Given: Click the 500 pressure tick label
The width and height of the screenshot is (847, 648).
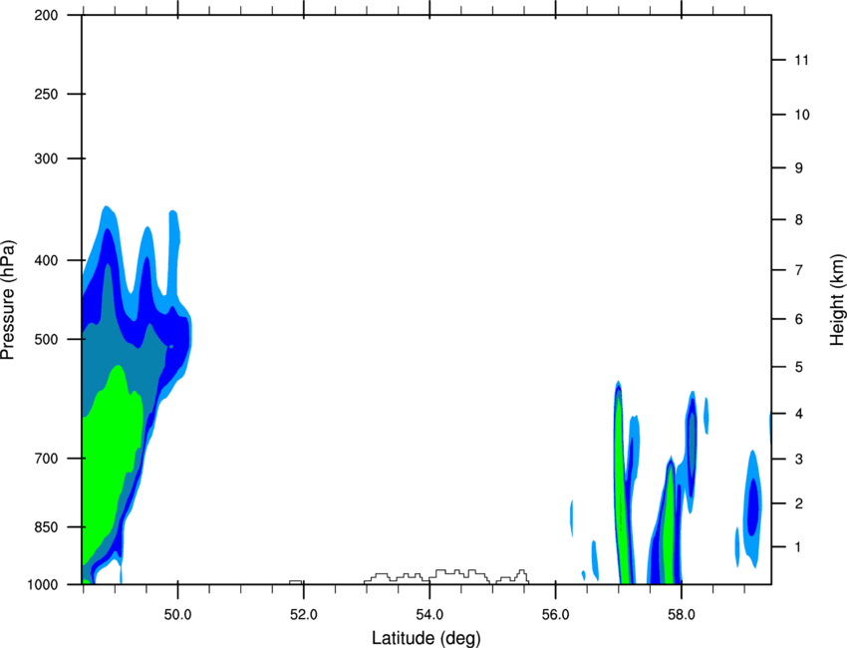Looking at the screenshot, I should 46,339.
